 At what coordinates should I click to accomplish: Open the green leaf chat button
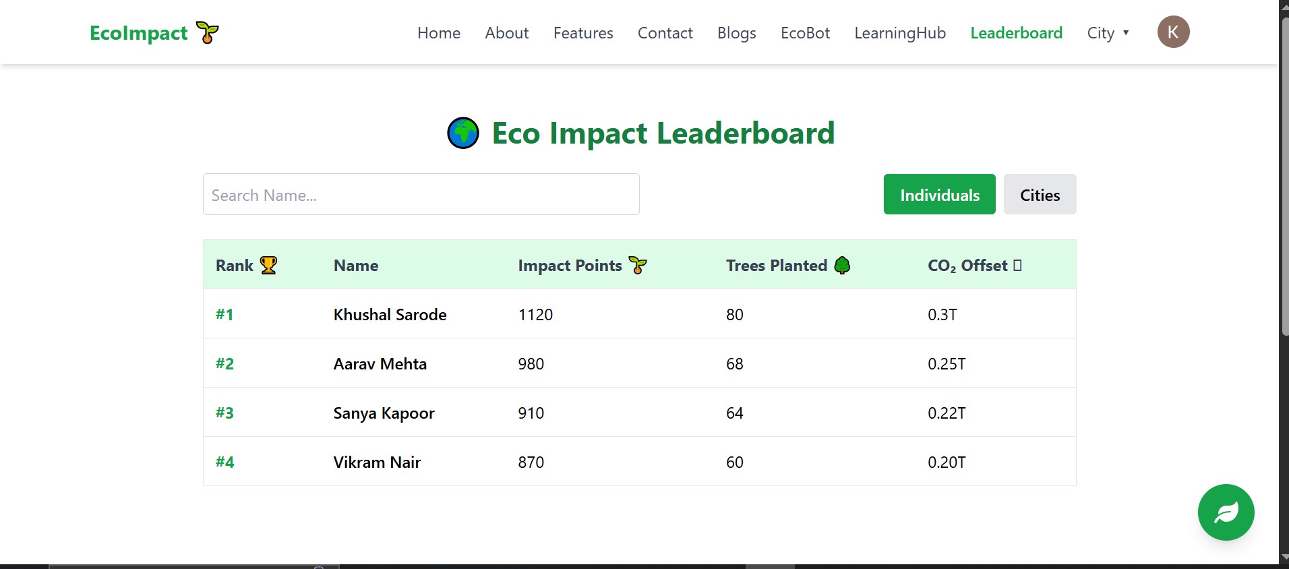pos(1226,512)
